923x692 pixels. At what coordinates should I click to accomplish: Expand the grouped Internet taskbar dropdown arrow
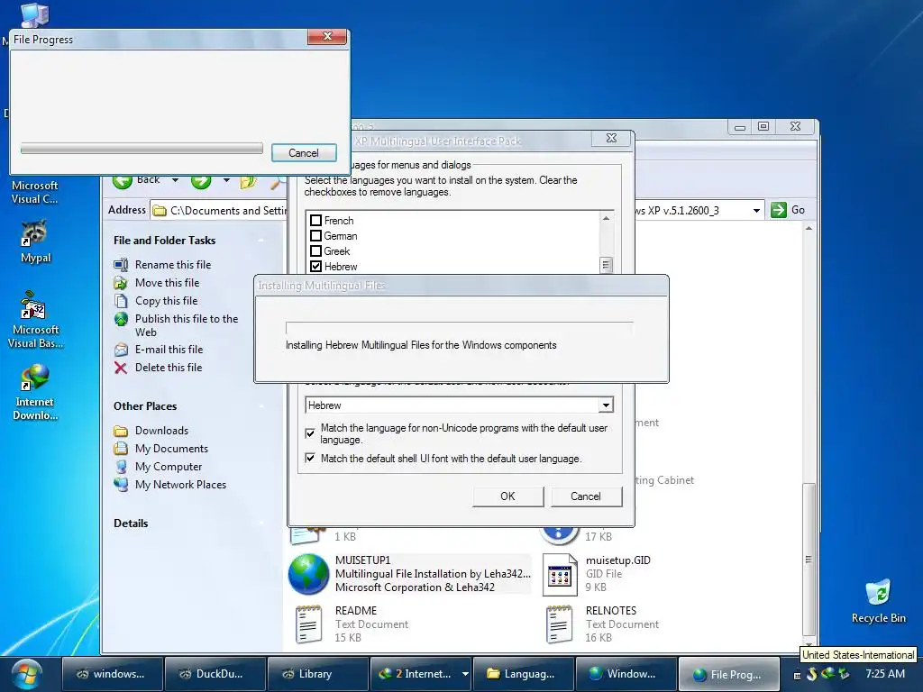click(x=465, y=674)
